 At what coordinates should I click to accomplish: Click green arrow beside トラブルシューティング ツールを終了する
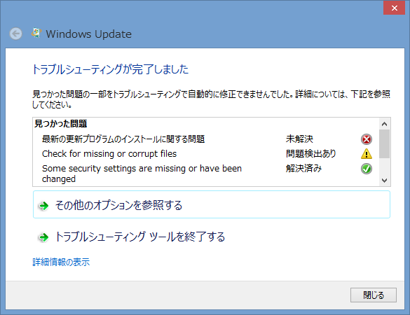pyautogui.click(x=43, y=237)
